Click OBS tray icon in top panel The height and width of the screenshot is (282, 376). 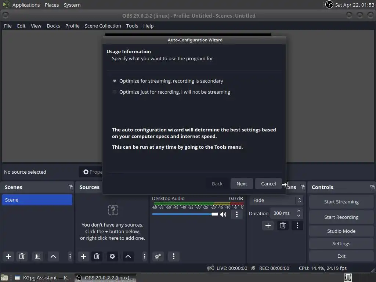click(329, 4)
